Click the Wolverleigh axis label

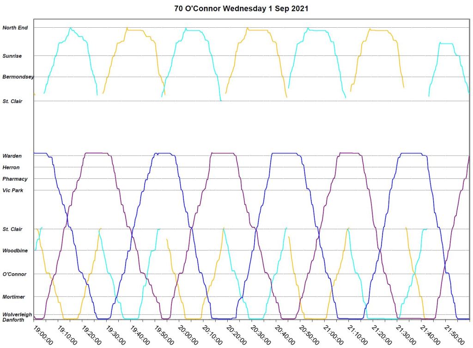[x=17, y=314]
